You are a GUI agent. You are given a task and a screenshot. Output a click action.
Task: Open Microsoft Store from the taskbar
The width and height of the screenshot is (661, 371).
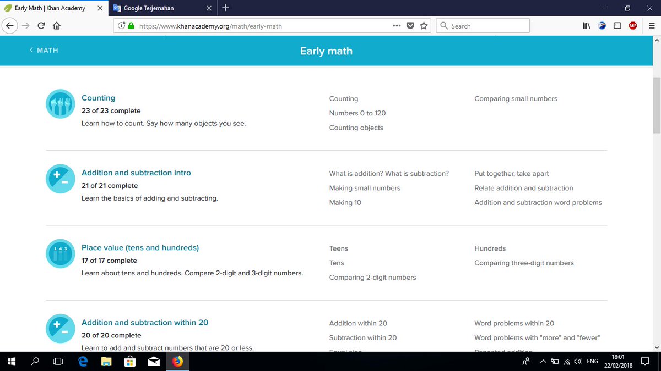point(131,361)
